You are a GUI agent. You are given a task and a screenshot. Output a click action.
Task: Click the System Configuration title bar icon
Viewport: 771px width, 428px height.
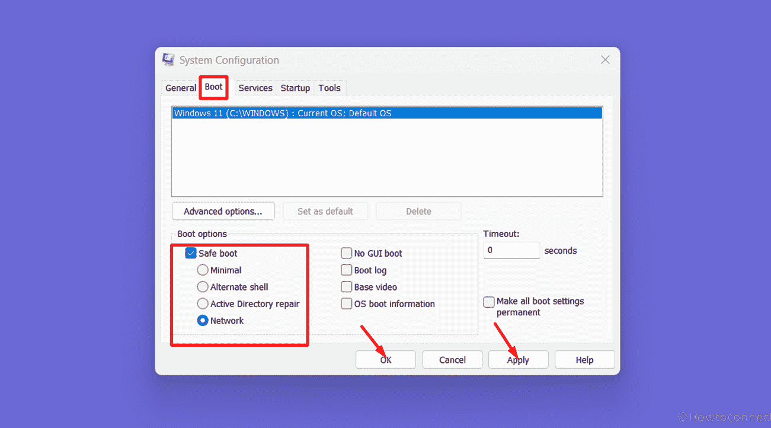(x=168, y=60)
